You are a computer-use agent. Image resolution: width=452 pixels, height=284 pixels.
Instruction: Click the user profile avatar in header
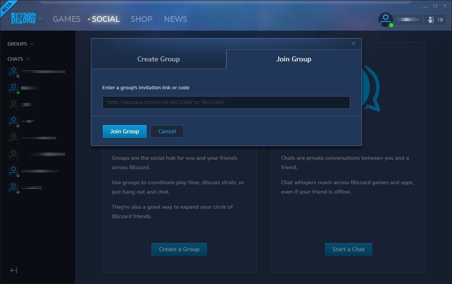[385, 20]
